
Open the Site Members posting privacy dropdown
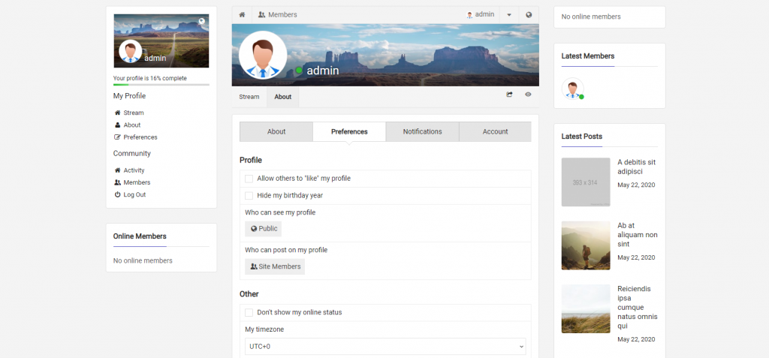tap(275, 266)
